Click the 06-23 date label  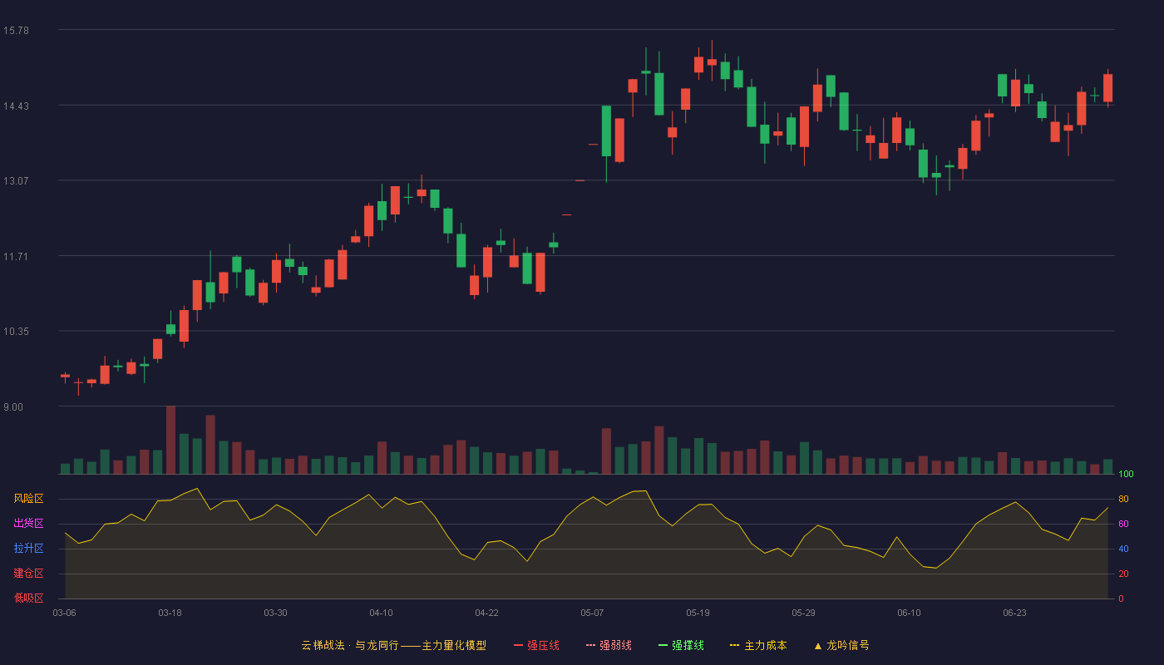coord(1014,613)
